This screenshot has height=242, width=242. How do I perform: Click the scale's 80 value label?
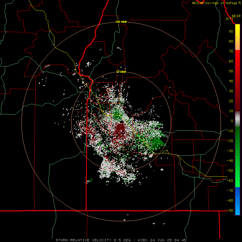(x=231, y=41)
